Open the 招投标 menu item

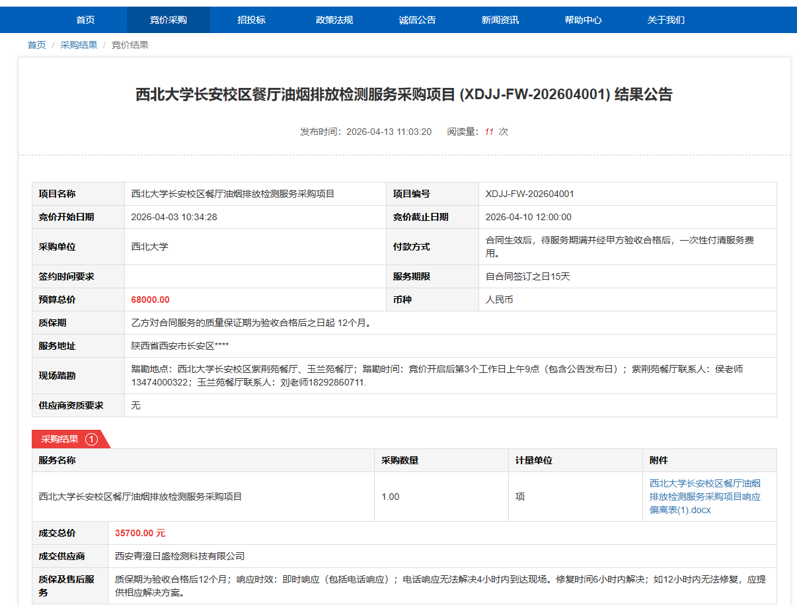pos(251,20)
